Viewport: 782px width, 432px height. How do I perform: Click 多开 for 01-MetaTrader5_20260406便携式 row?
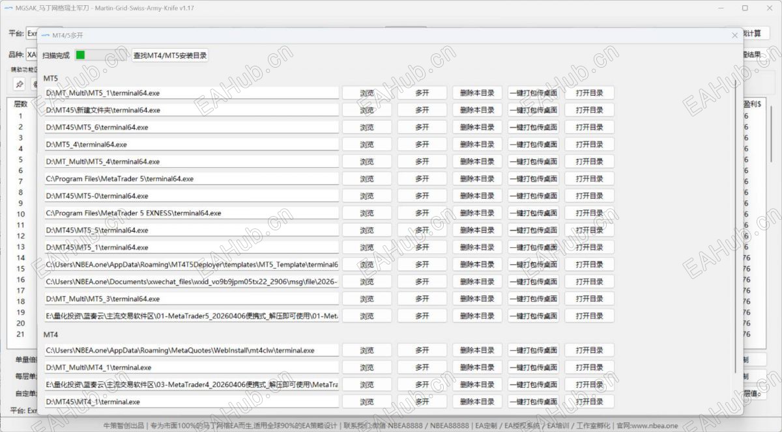(422, 316)
